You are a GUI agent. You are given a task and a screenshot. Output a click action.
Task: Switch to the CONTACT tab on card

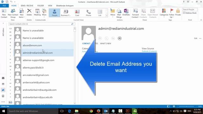[86, 44]
